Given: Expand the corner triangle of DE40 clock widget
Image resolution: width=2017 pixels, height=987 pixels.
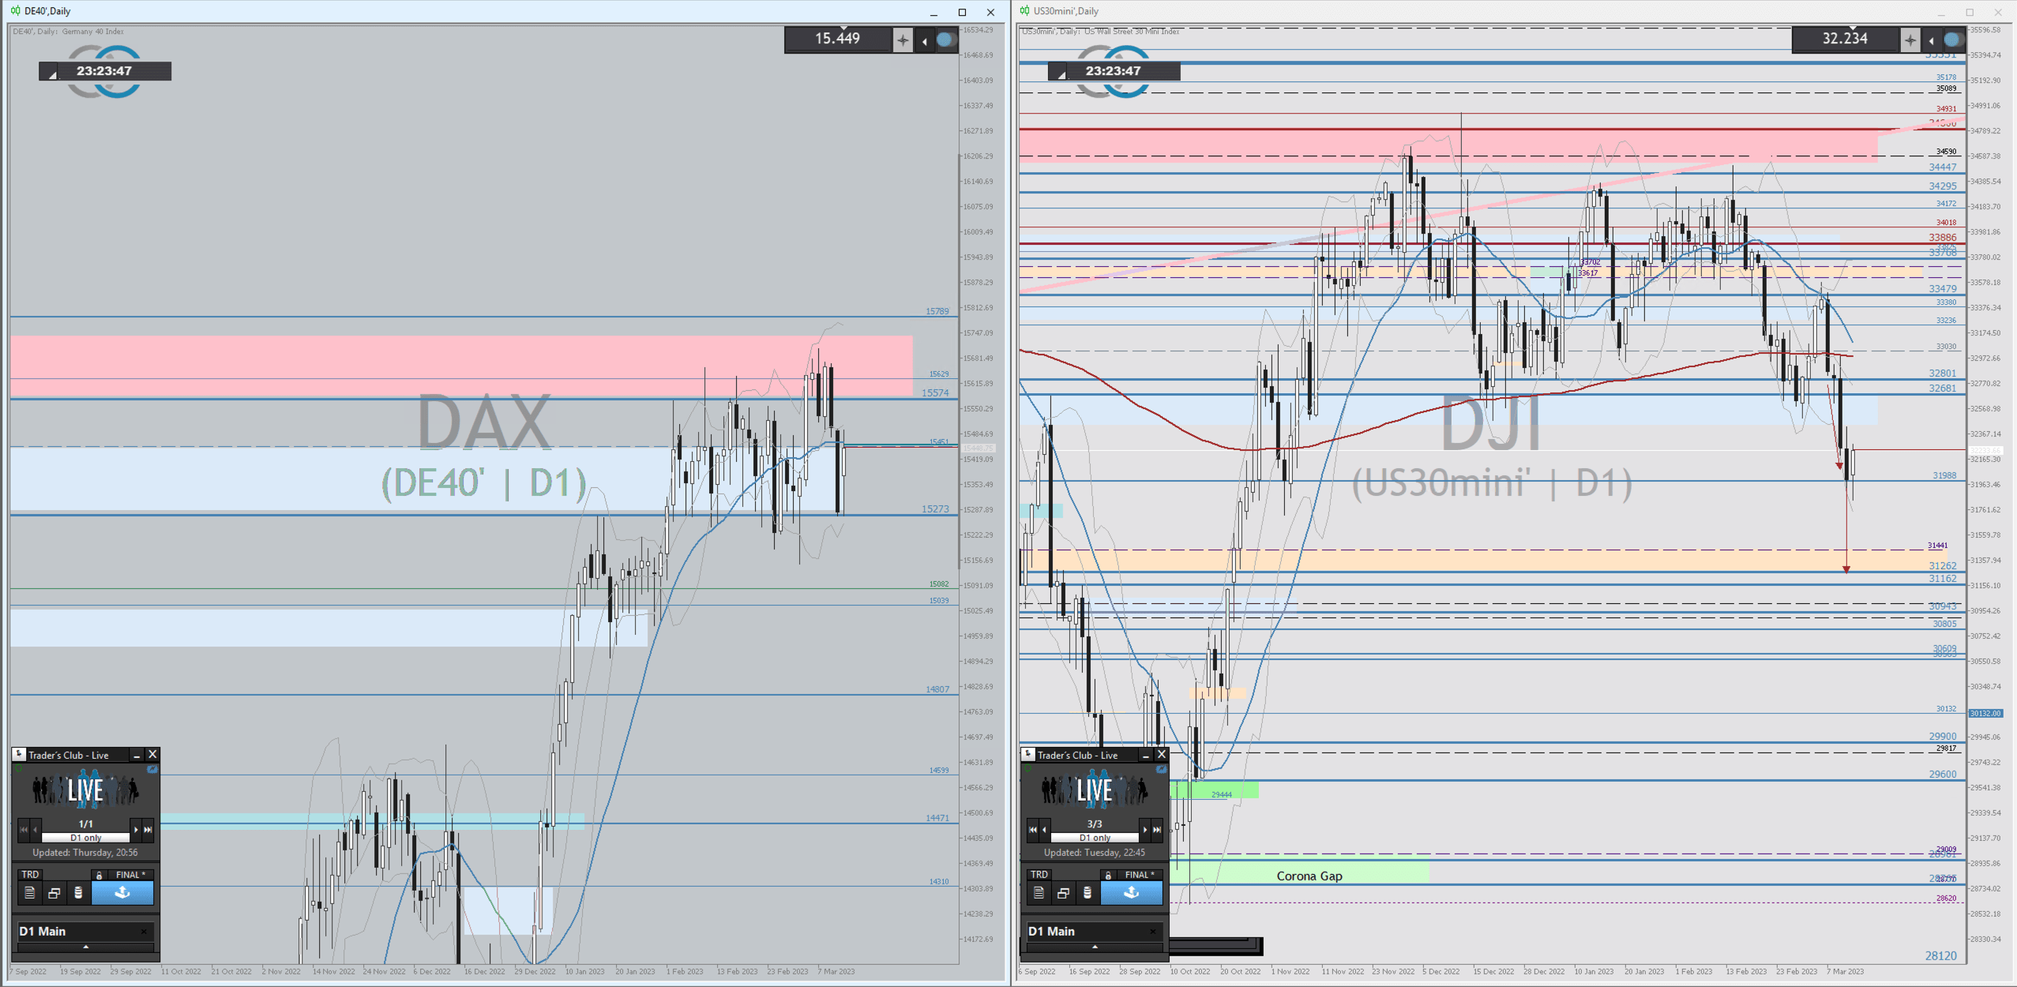Looking at the screenshot, I should [52, 74].
